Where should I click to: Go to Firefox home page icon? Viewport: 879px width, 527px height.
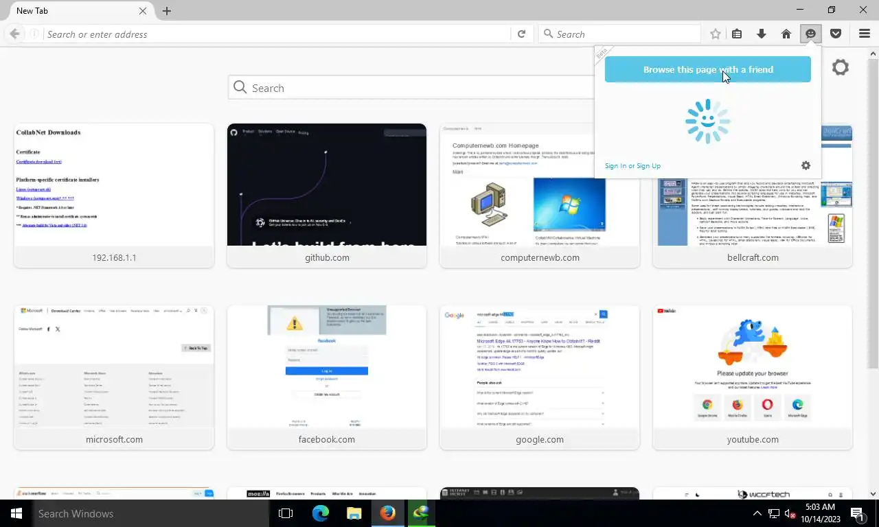coord(786,34)
